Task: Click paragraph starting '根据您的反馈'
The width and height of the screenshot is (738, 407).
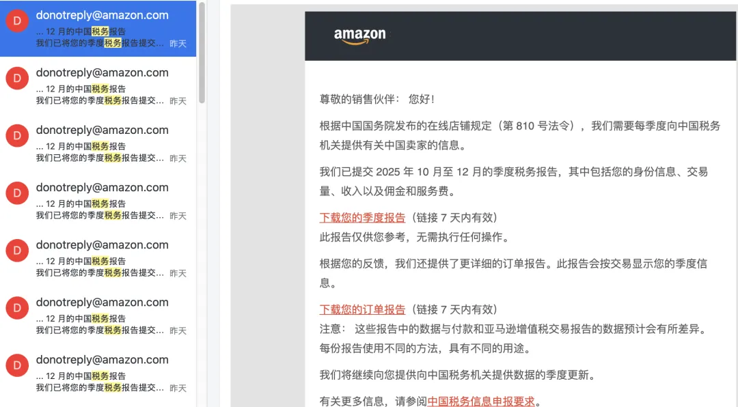Action: pos(513,273)
